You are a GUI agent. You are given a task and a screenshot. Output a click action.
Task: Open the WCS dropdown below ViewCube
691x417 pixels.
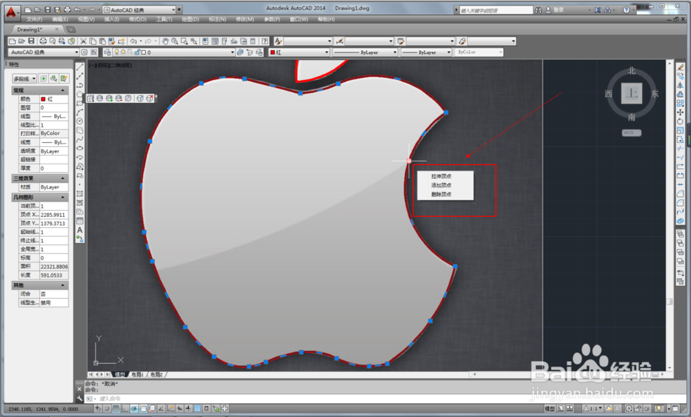click(x=632, y=133)
